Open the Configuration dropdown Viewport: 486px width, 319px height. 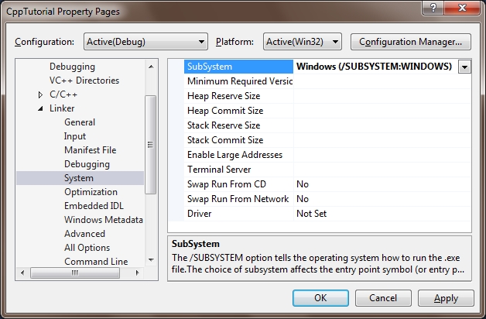point(145,42)
